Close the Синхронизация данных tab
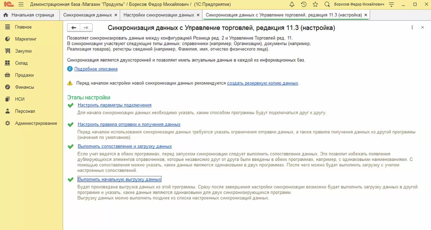 [115, 15]
